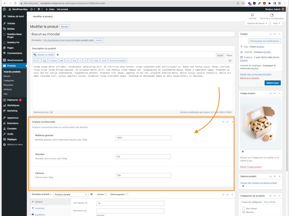Screen dimensions: 289x216
Task: Click the fullscreen icon in the editor toolbar
Action: tap(230, 61)
